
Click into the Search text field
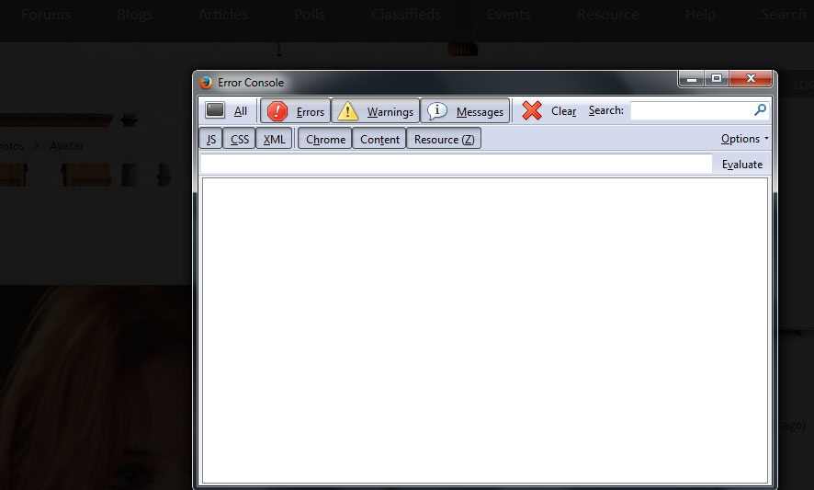point(693,110)
